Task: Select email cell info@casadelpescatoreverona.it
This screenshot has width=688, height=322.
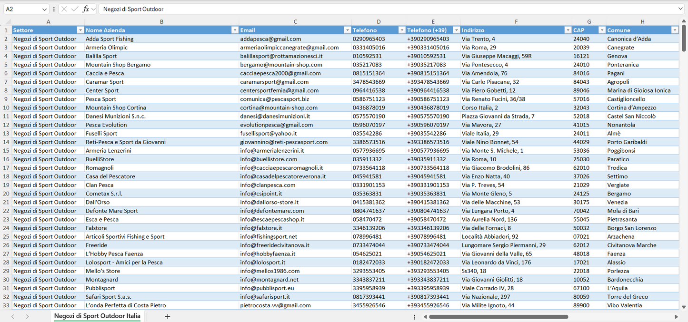Action: [295, 176]
